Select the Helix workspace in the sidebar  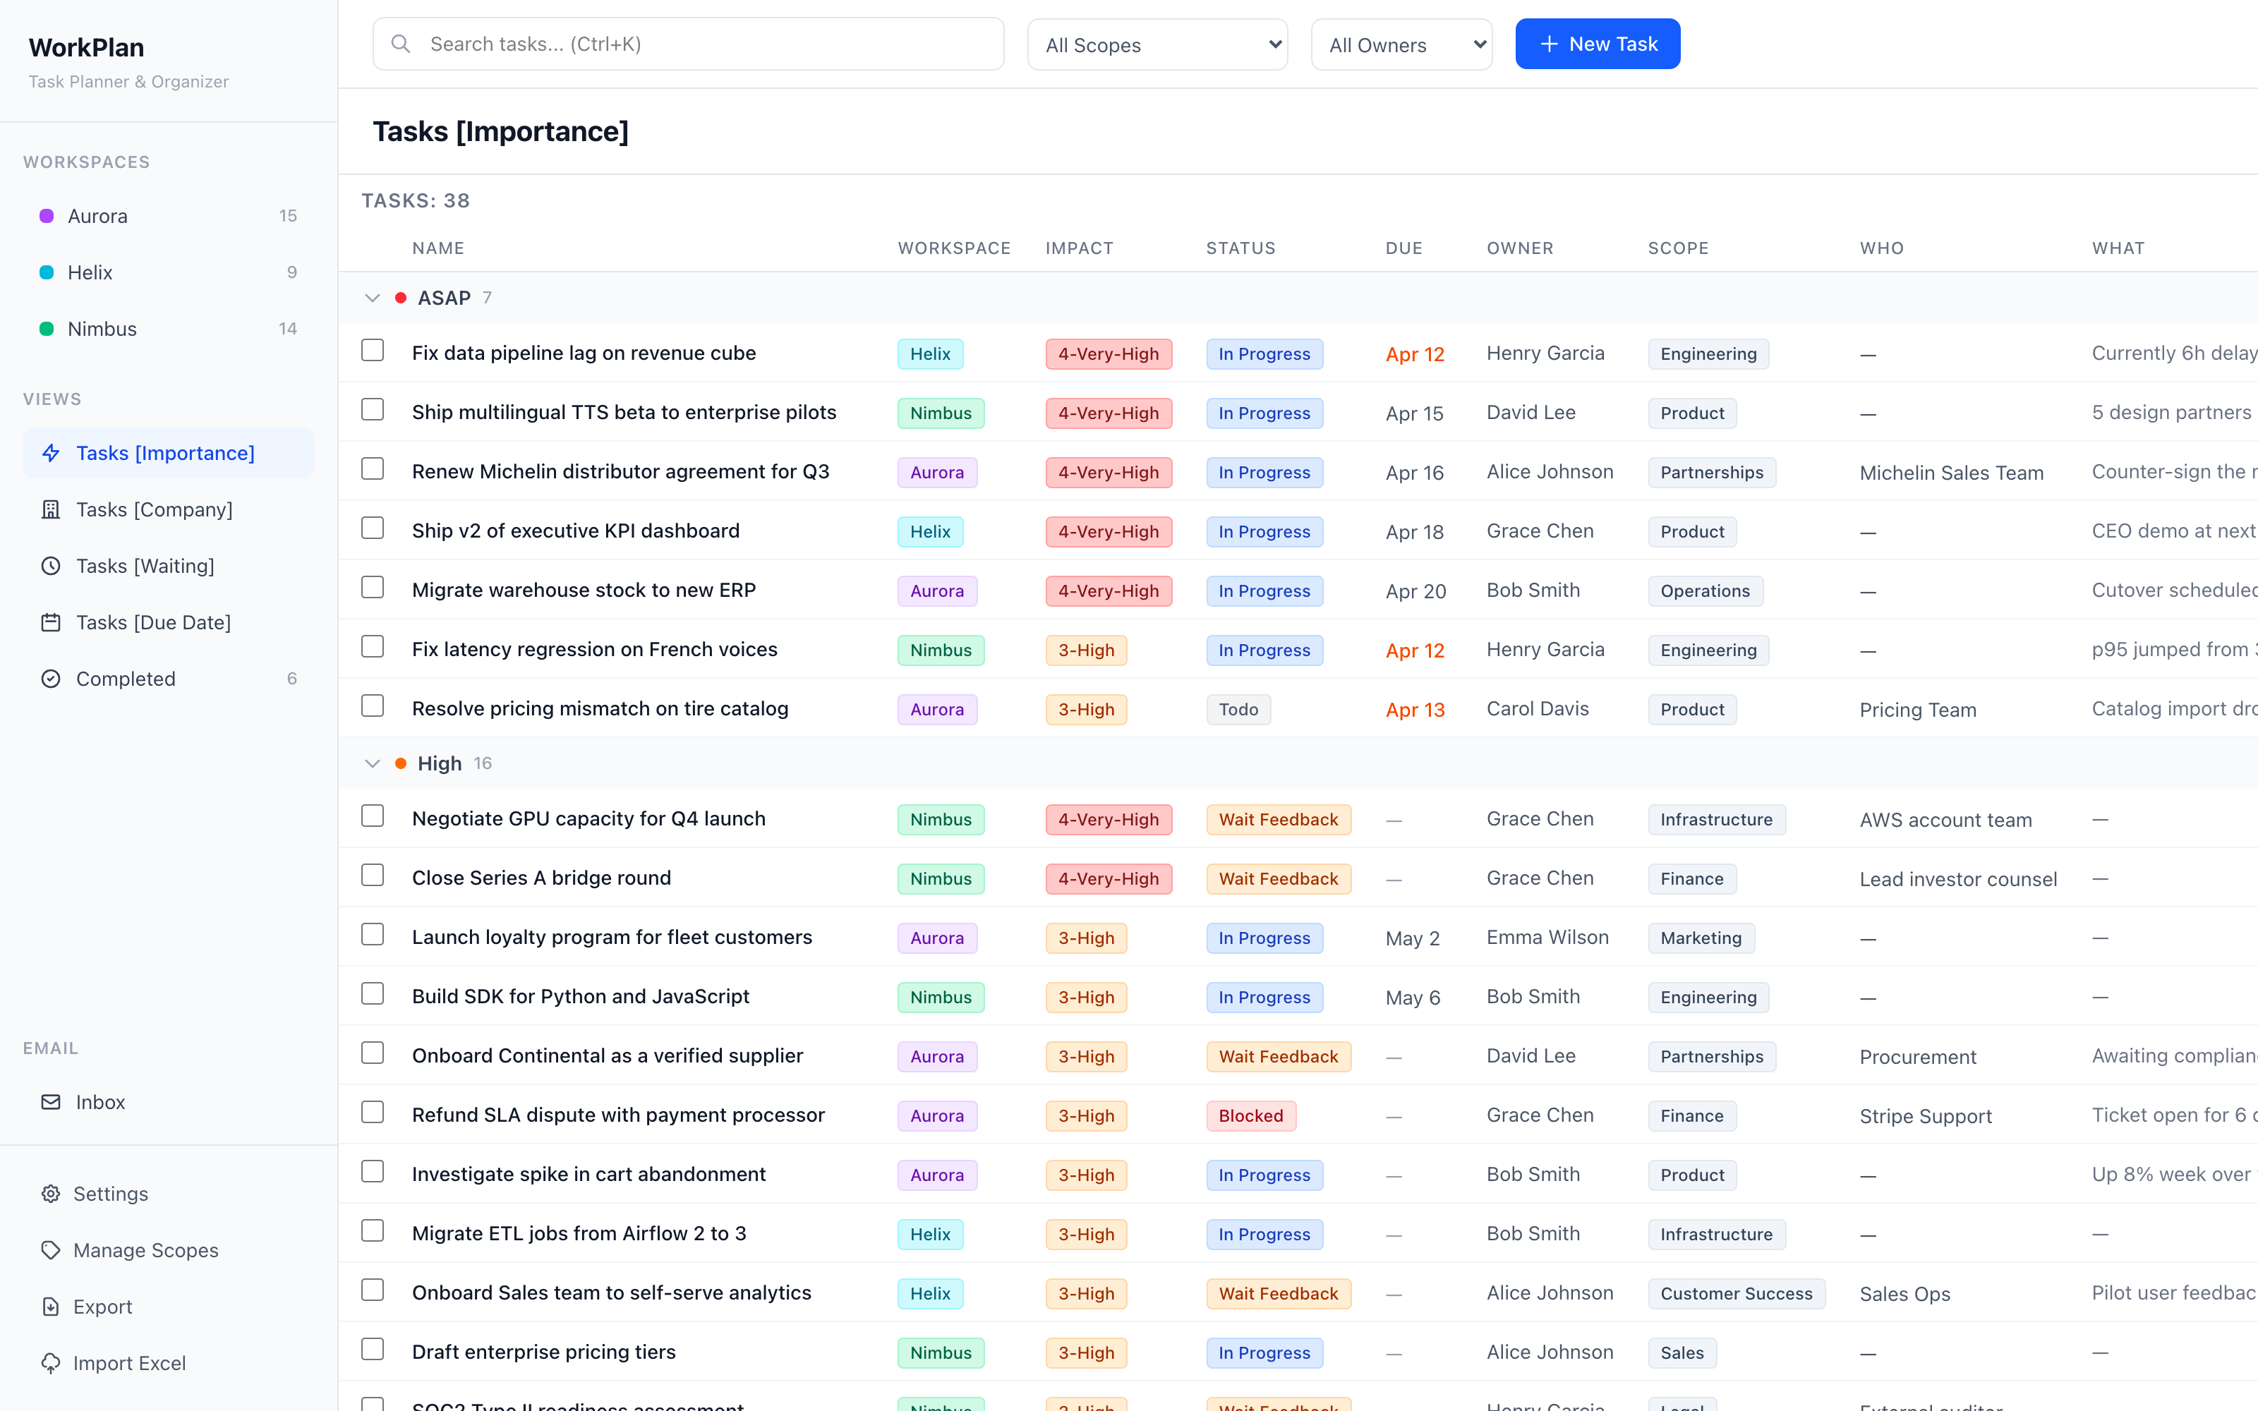pyautogui.click(x=168, y=272)
